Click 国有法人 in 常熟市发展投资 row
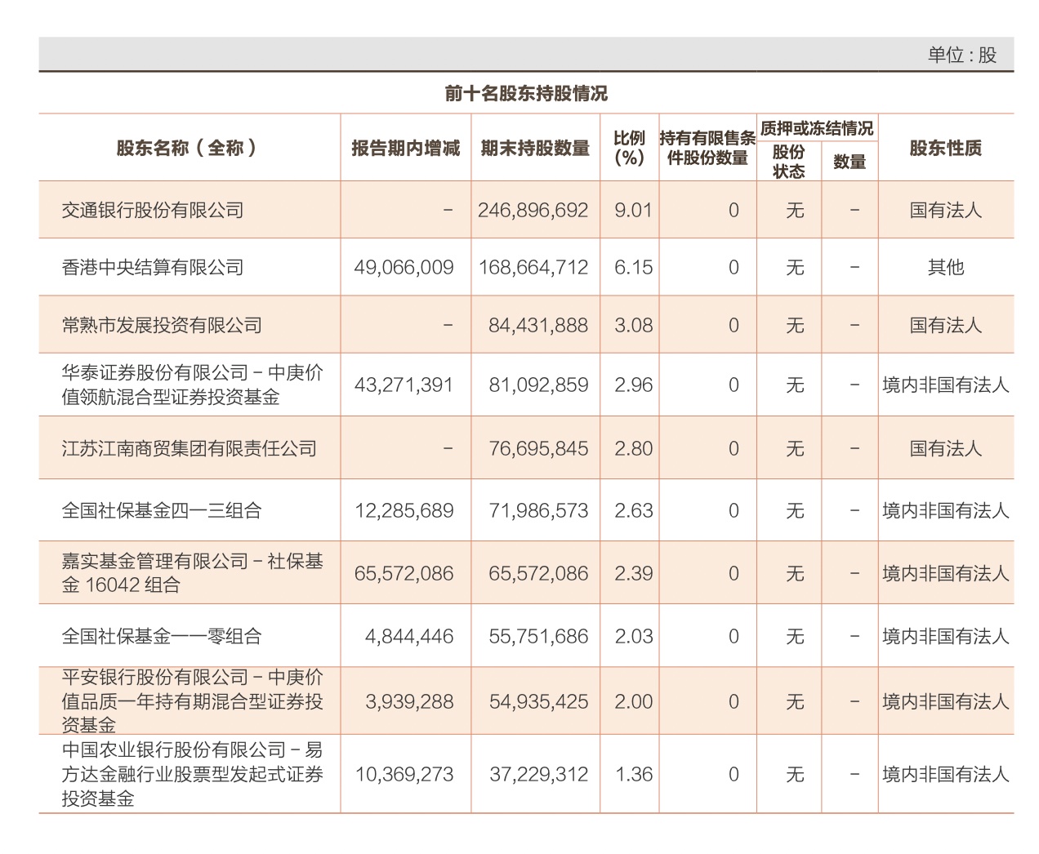 coord(946,325)
